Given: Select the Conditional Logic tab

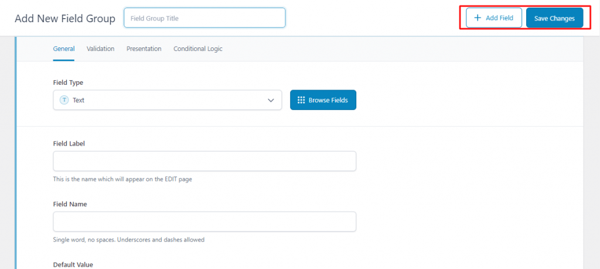Looking at the screenshot, I should point(197,49).
